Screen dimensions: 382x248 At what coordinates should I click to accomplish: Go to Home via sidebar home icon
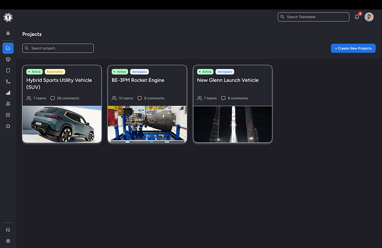tap(8, 33)
